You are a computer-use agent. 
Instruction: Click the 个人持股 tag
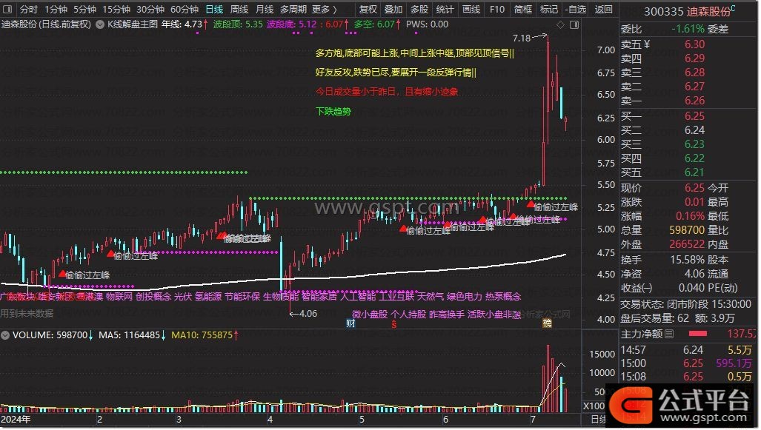click(408, 314)
